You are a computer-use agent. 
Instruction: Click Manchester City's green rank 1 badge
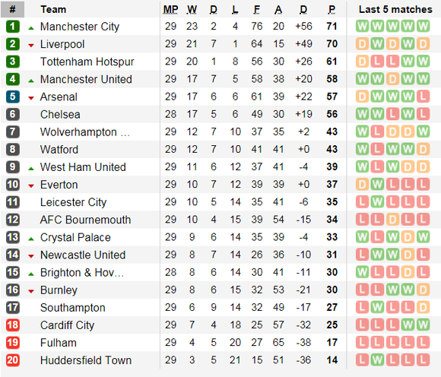[13, 27]
